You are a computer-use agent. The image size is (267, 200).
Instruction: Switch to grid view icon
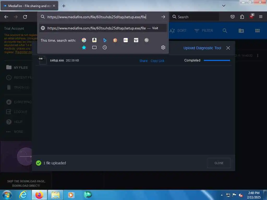pyautogui.click(x=257, y=31)
